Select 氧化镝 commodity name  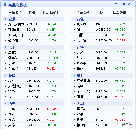click(81, 40)
